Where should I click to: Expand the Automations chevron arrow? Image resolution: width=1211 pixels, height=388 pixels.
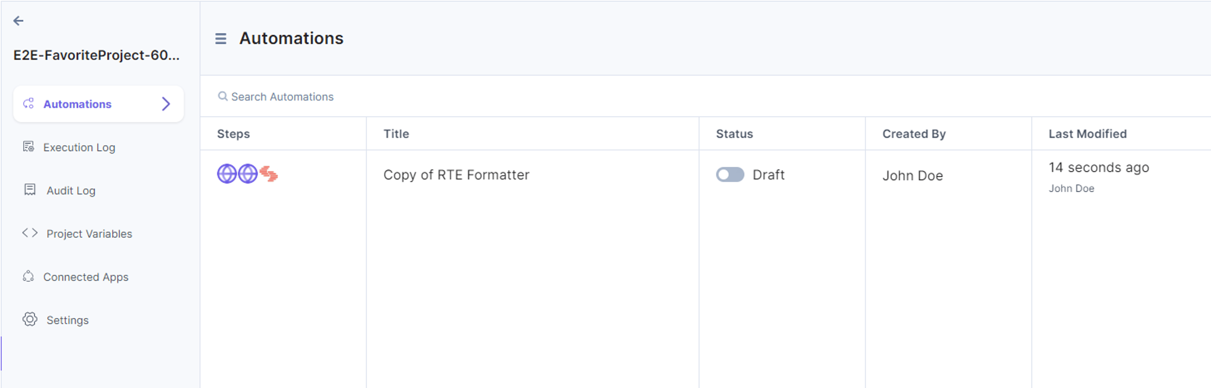[166, 104]
